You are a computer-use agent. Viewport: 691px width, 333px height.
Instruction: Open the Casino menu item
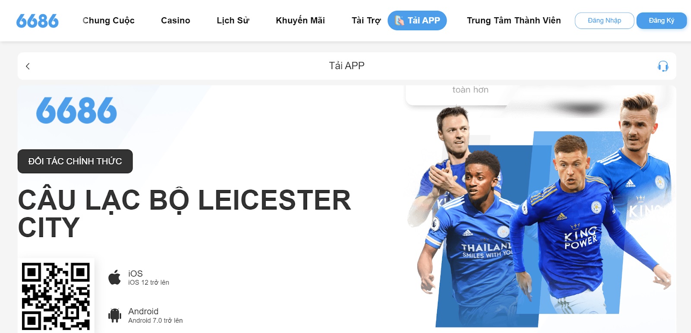(175, 20)
